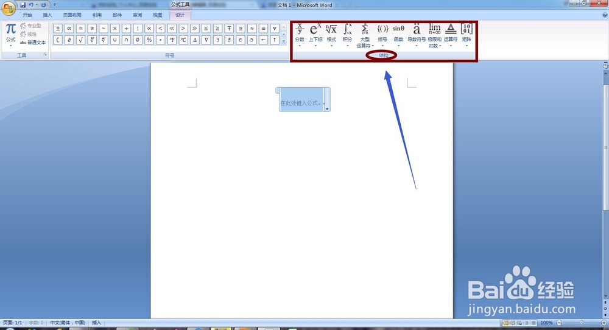This screenshot has height=330, width=609.
Task: Open the Large Operator (大型运算符) gallery
Action: coord(365,35)
